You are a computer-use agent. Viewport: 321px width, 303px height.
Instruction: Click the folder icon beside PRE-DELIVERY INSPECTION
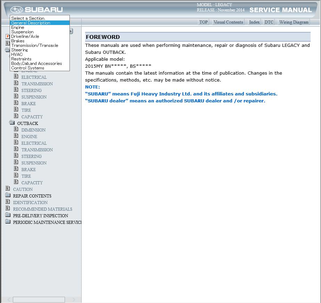coord(8,215)
